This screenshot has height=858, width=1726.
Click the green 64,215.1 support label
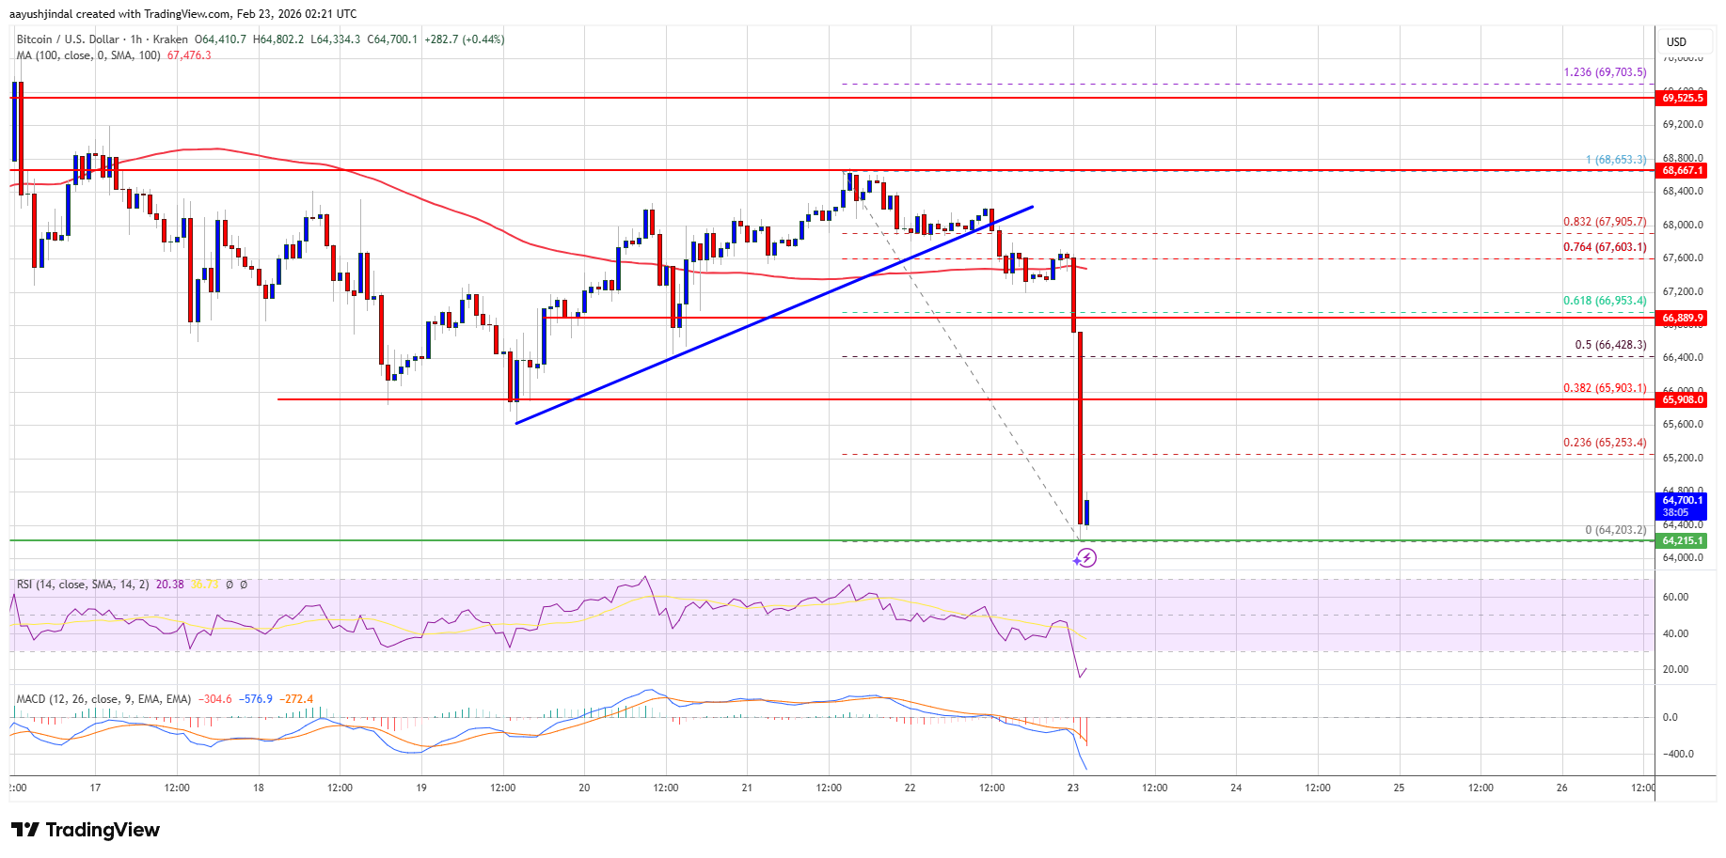tap(1682, 541)
